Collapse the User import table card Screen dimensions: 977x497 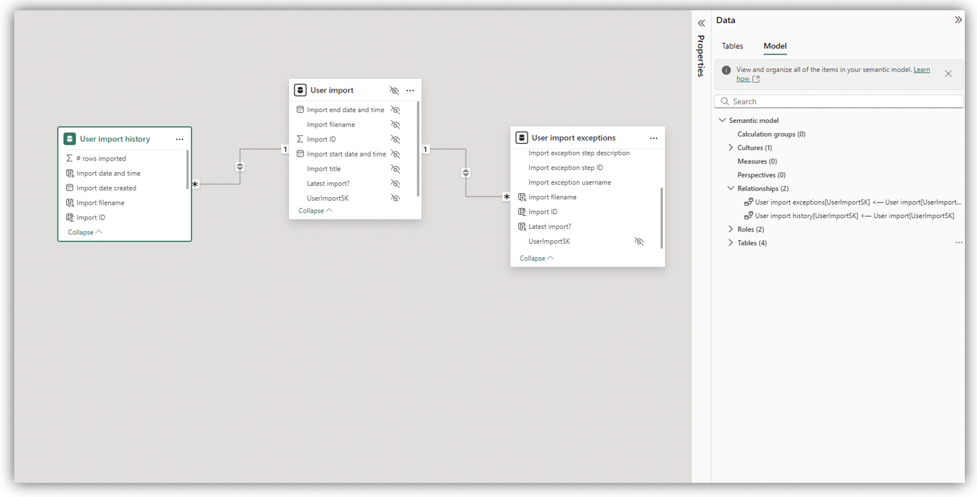click(x=316, y=211)
